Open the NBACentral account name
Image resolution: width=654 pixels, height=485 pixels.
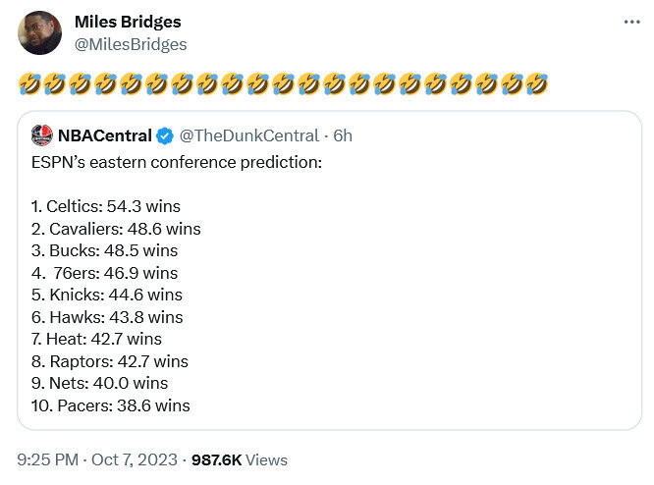105,135
